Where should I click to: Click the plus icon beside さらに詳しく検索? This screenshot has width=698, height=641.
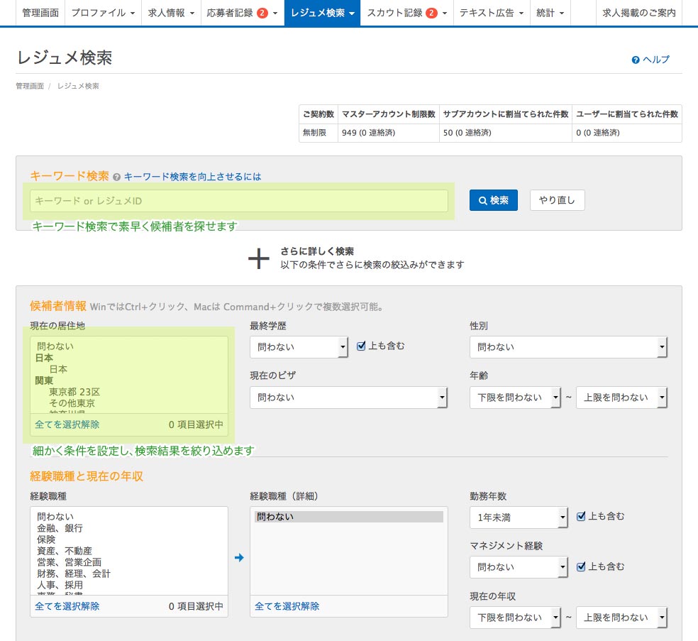259,258
